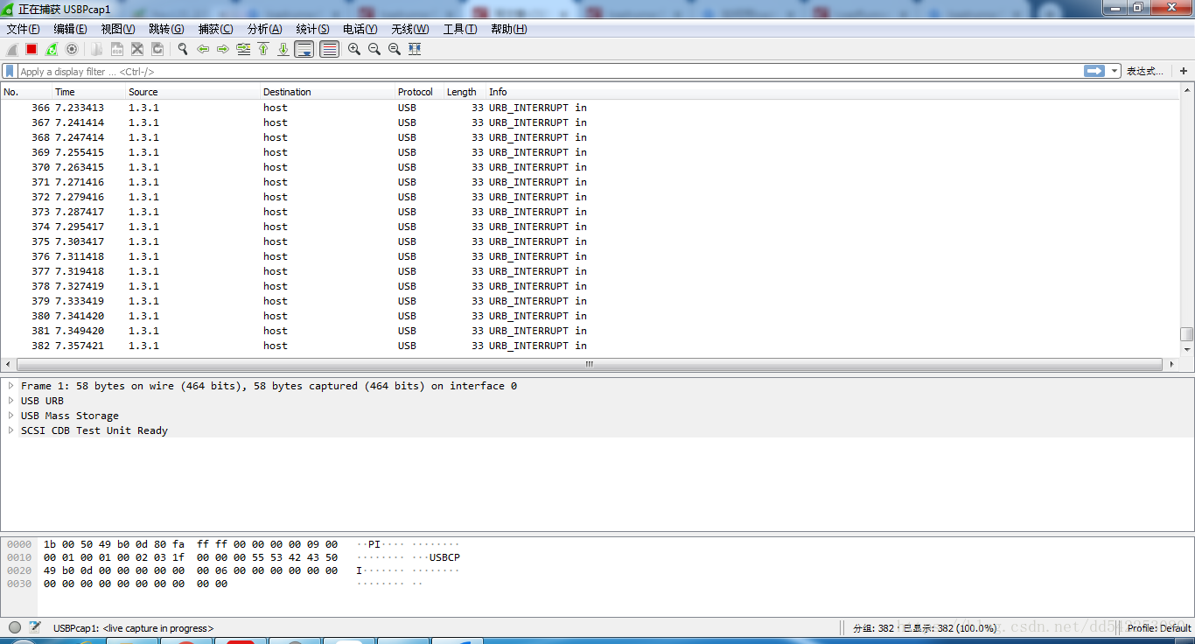Toggle packet list colorization
The image size is (1195, 644).
[330, 49]
